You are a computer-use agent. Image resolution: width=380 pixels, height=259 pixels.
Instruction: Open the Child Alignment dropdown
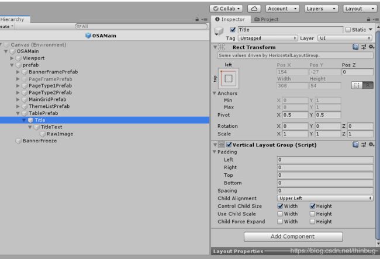coord(325,198)
